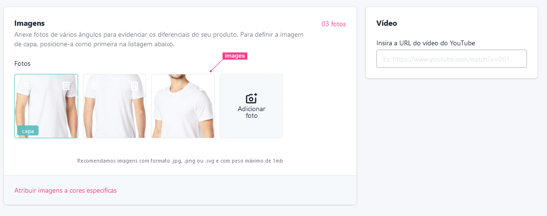The height and width of the screenshot is (216, 547).
Task: Click the pink "03 fotos" counter
Action: (x=334, y=24)
